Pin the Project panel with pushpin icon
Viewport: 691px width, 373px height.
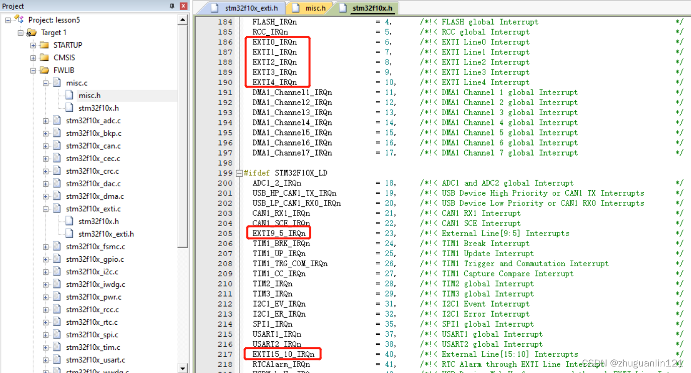click(172, 6)
